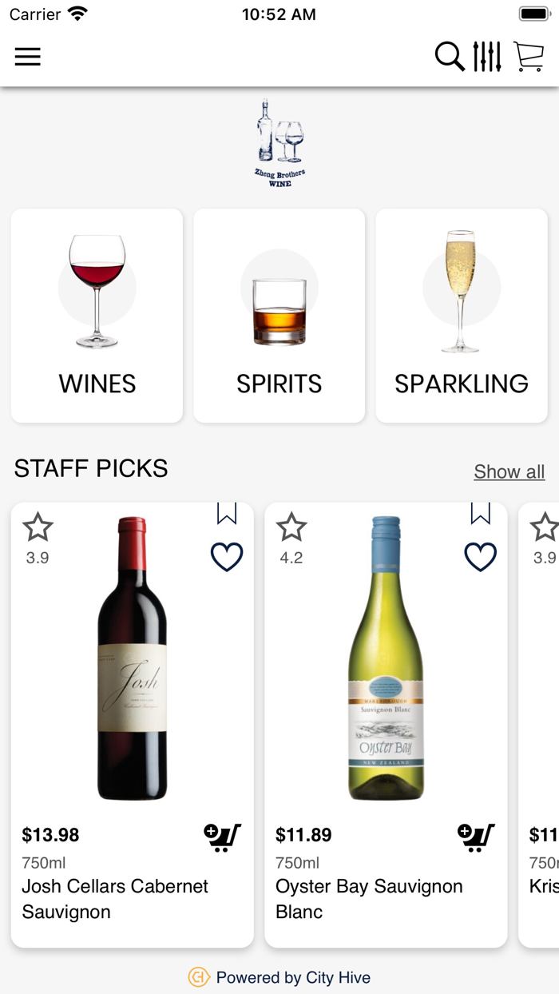Open the hamburger navigation menu
The height and width of the screenshot is (994, 559).
(28, 57)
